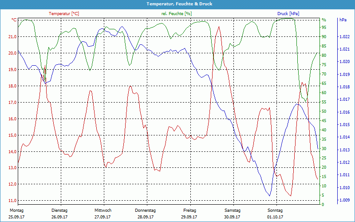Click the 13,0 temperature axis value
Image resolution: width=355 pixels, height=222 pixels.
point(13,168)
